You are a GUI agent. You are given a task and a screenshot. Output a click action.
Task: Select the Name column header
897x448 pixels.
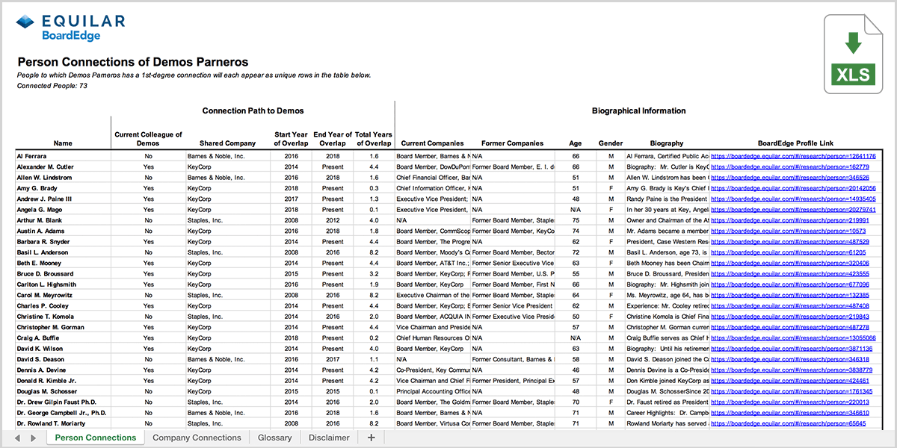tap(64, 143)
